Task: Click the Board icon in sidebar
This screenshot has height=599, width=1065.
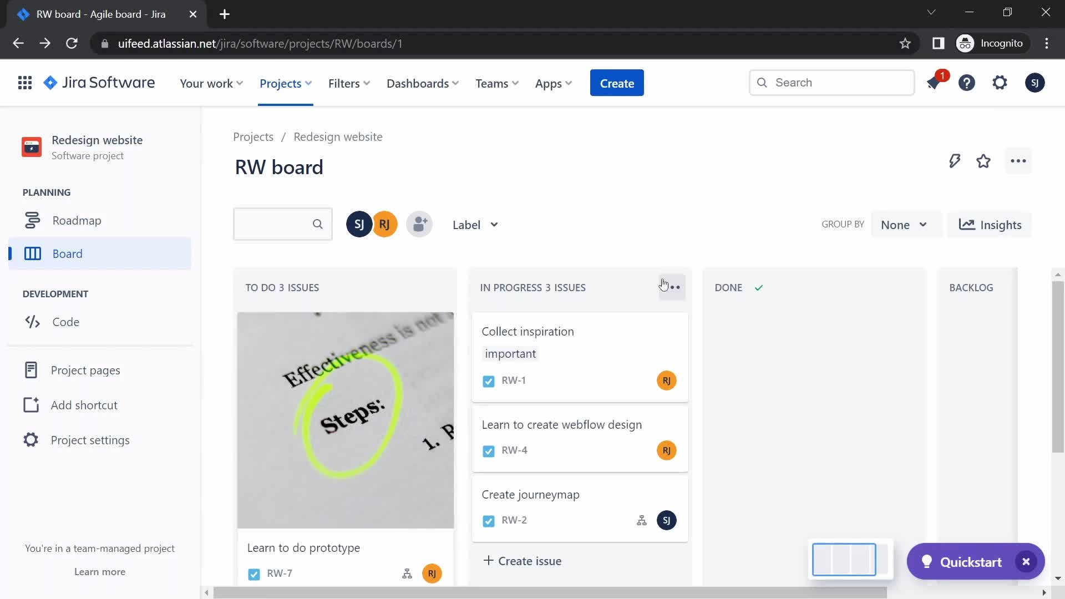Action: pos(32,253)
